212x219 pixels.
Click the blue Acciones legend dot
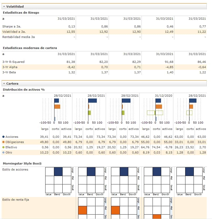pos(3,137)
